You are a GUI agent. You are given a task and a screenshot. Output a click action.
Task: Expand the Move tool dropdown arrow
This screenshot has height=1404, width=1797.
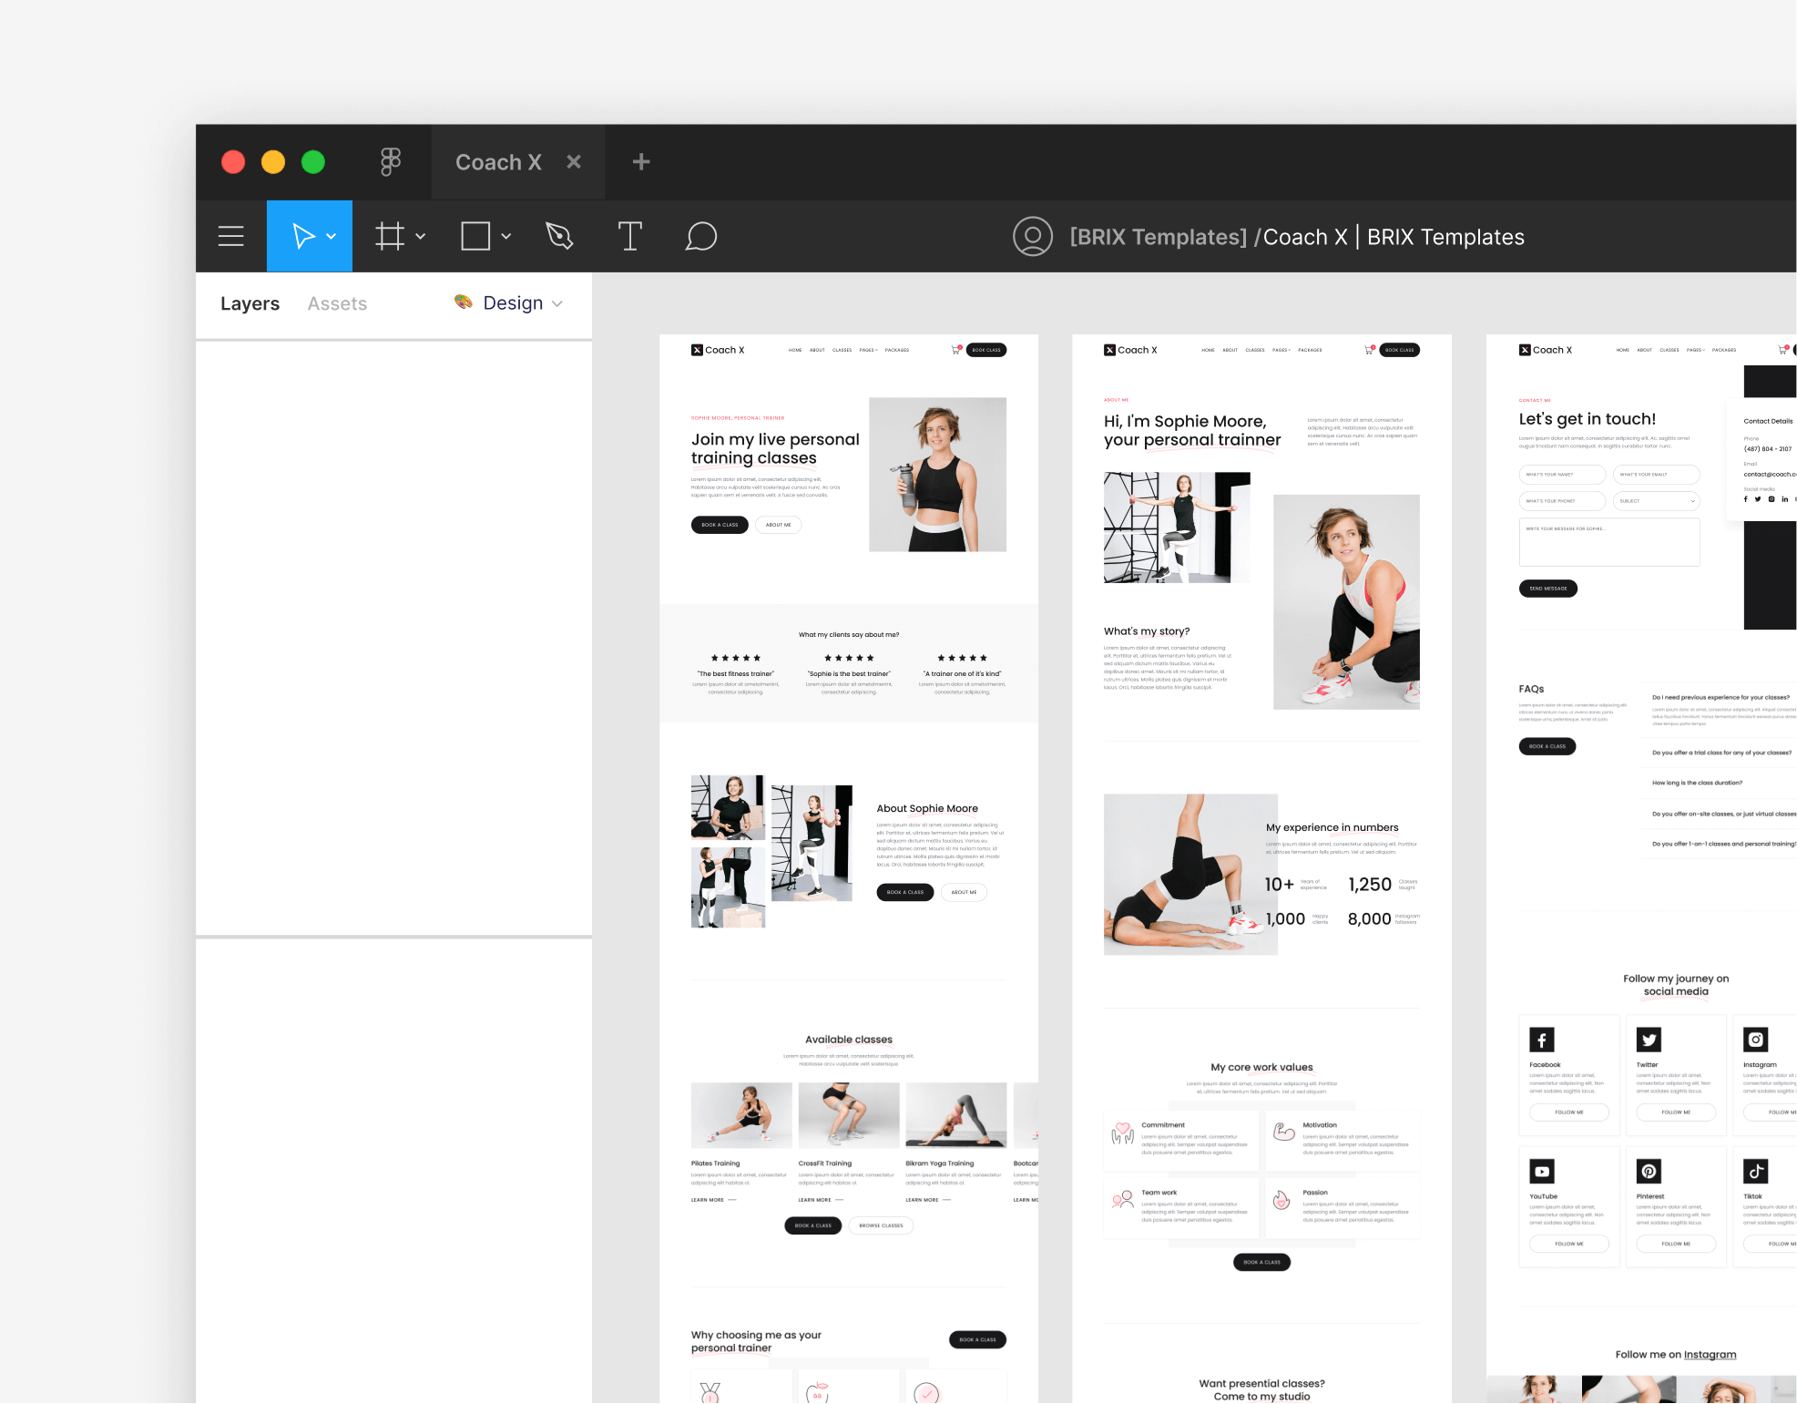click(x=332, y=236)
